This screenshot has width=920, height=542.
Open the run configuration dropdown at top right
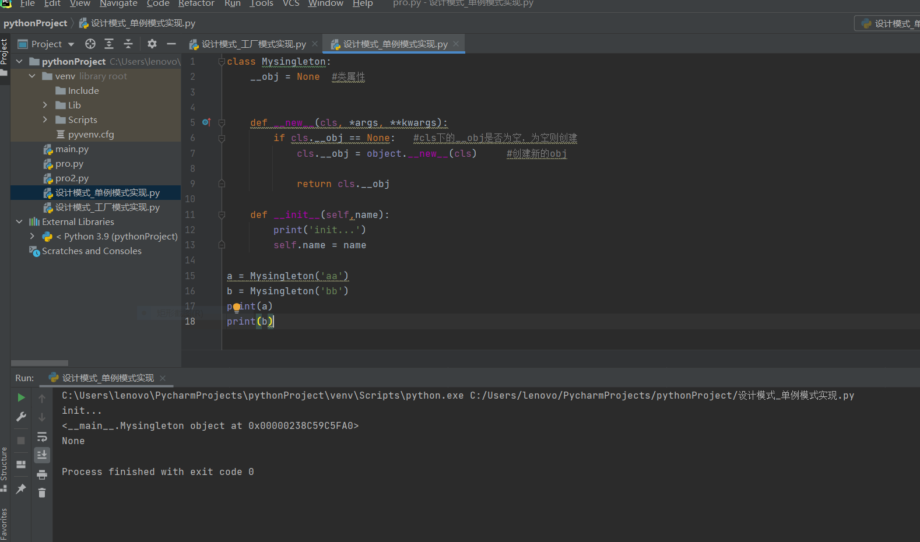pyautogui.click(x=889, y=23)
